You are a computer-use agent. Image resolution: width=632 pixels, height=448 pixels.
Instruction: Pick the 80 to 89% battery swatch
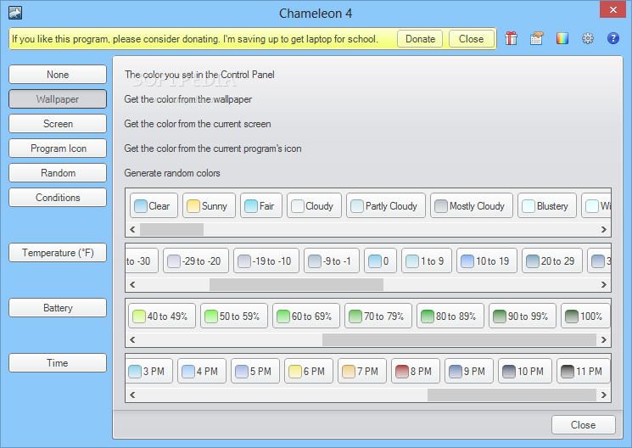450,316
